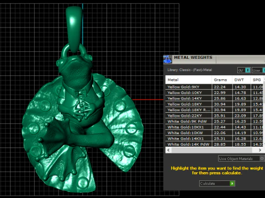This screenshot has height=198, width=265.
Task: Select the Yellow Gold:14KY row
Action: [x=214, y=98]
